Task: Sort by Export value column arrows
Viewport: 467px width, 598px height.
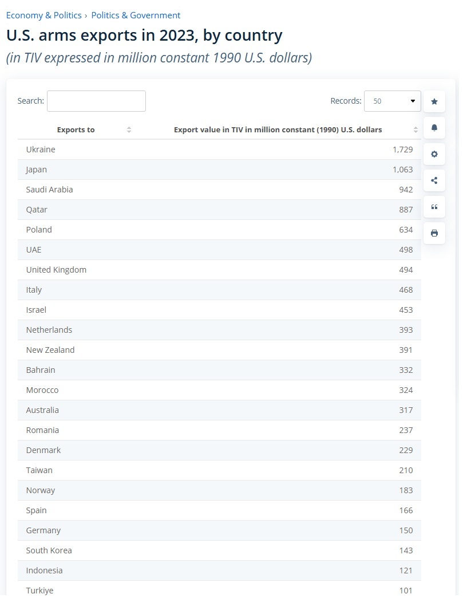Action: tap(415, 129)
